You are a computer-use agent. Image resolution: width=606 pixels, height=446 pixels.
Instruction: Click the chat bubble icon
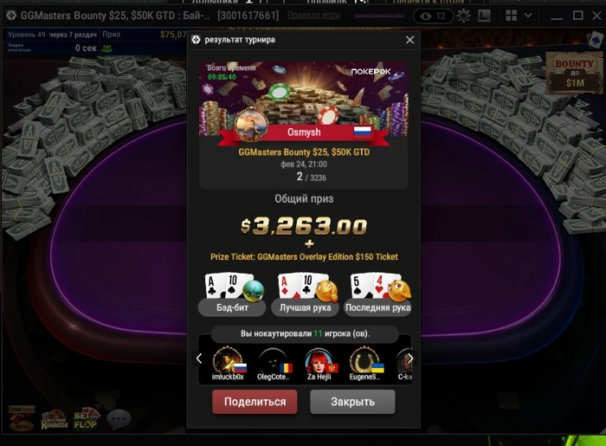pos(119,418)
